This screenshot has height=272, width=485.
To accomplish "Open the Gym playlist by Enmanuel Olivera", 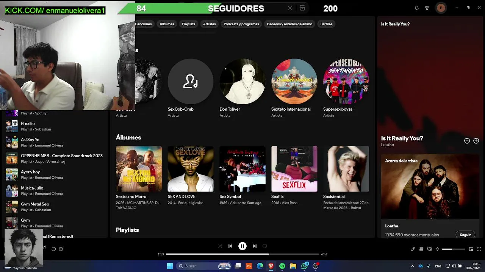I will (x=55, y=223).
